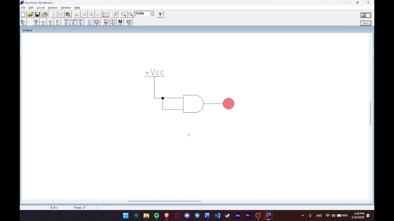Click the vertical scrollbar thumb
394x221 pixels.
coord(371,113)
